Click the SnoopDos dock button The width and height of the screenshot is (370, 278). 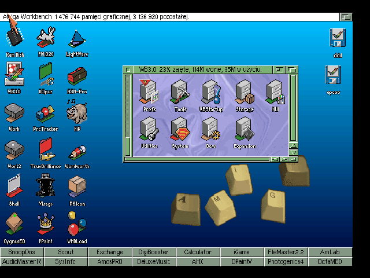point(22,252)
